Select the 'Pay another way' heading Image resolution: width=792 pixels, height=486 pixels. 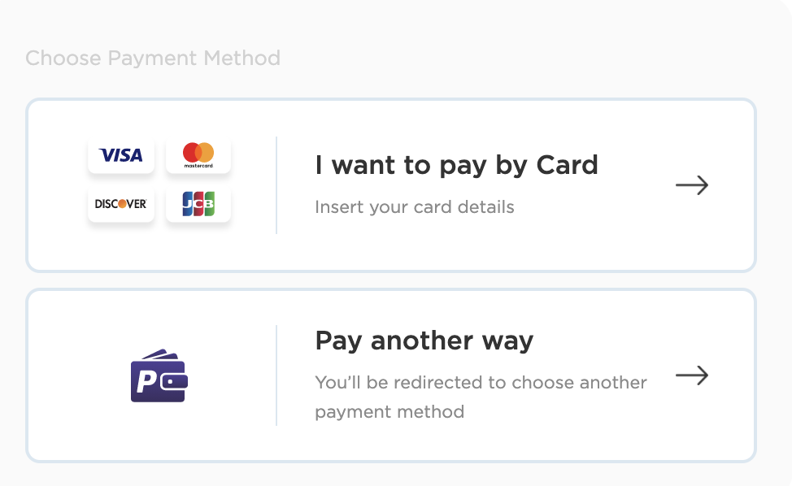coord(424,341)
